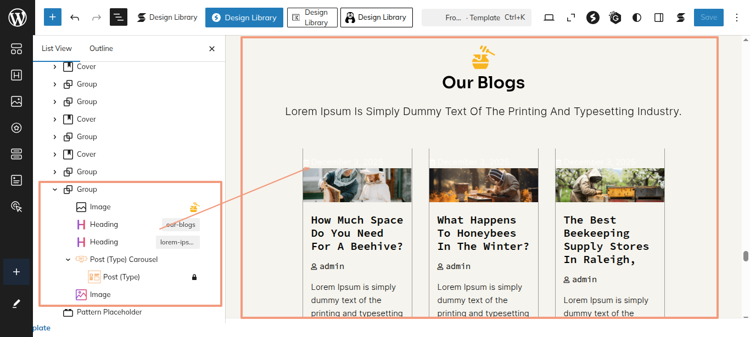Open the blue Design Library button
750x337 pixels.
(244, 18)
